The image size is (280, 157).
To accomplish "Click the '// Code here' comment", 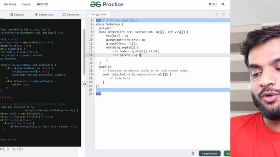I will click(120, 78).
